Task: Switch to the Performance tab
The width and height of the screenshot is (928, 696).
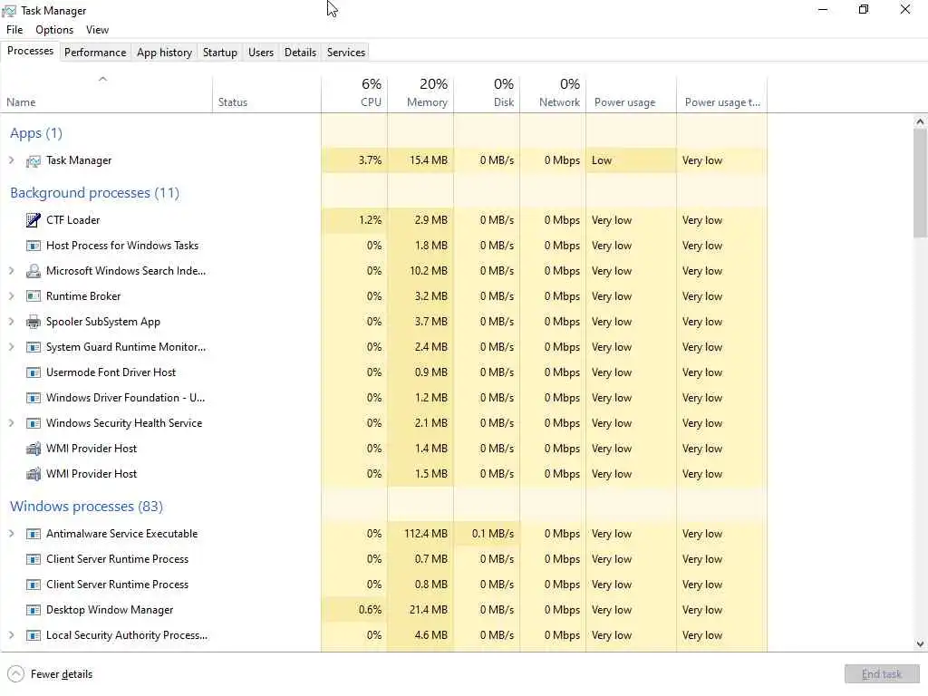Action: [95, 52]
